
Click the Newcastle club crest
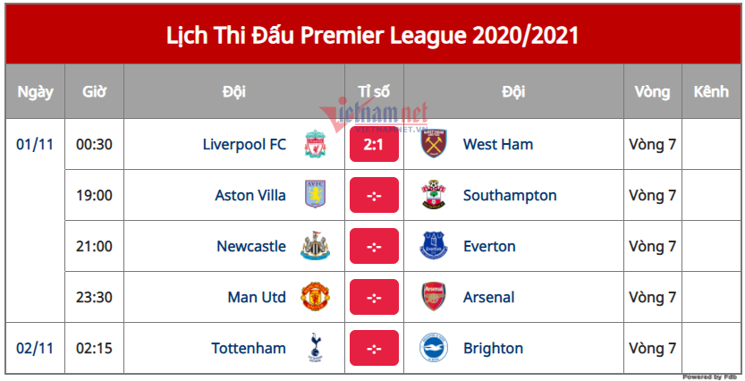pos(314,246)
